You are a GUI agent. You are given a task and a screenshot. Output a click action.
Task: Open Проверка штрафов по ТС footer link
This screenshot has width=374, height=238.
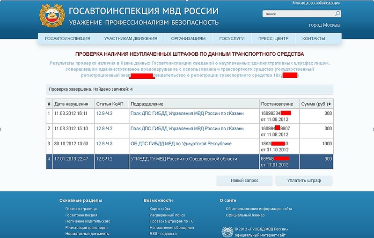pos(171,221)
